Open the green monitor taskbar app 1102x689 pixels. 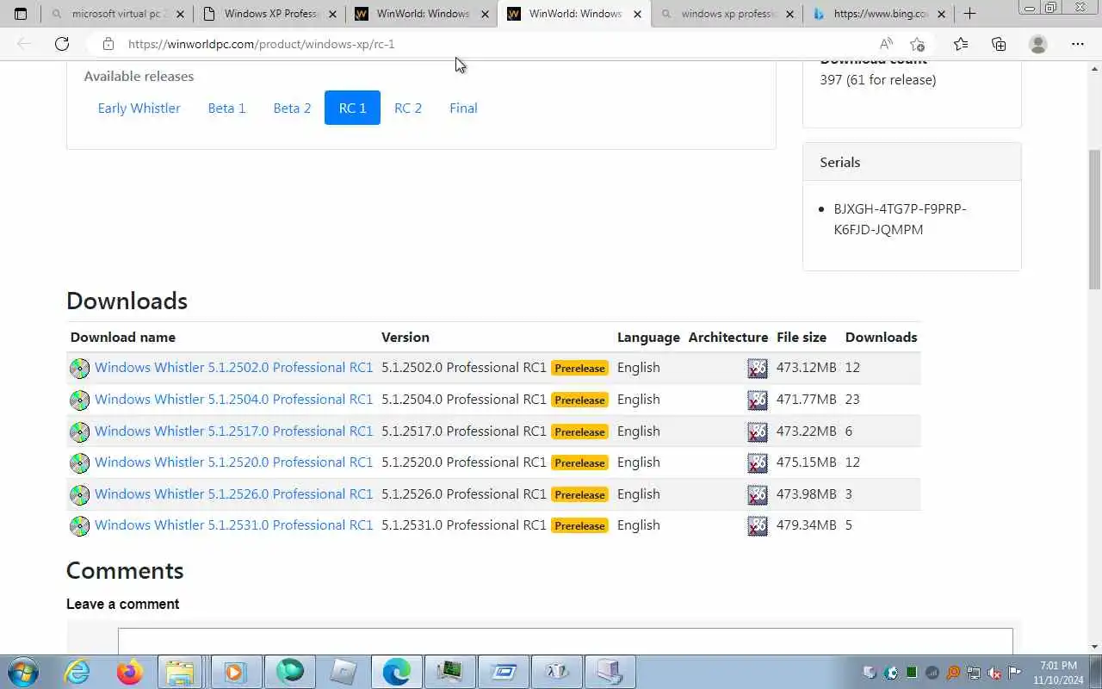coord(449,672)
